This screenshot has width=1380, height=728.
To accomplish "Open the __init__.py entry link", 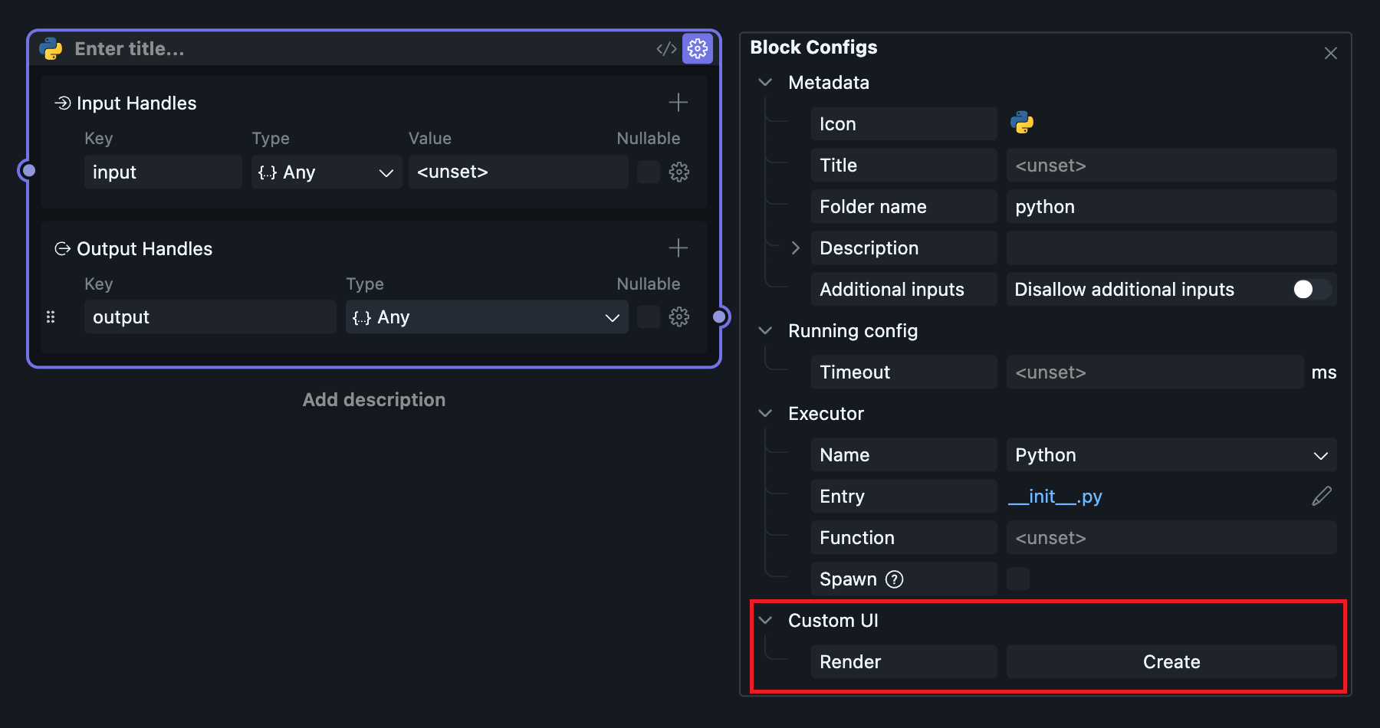I will tap(1055, 497).
